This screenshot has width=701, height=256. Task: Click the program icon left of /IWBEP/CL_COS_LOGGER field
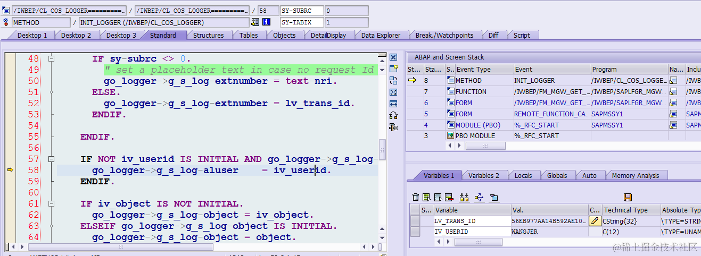pyautogui.click(x=6, y=11)
